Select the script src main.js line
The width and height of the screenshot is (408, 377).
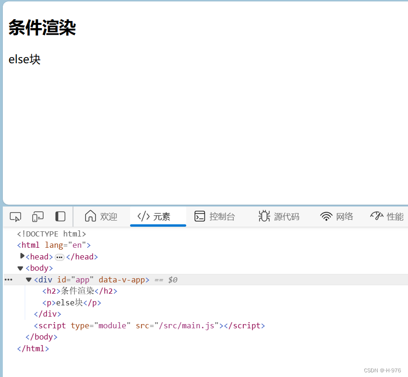pos(150,325)
